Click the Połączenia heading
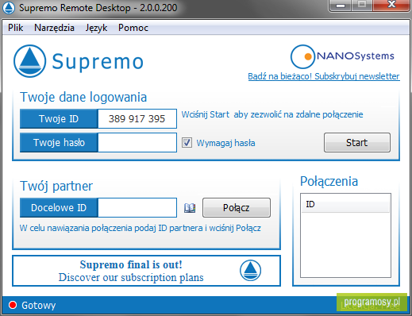 329,182
